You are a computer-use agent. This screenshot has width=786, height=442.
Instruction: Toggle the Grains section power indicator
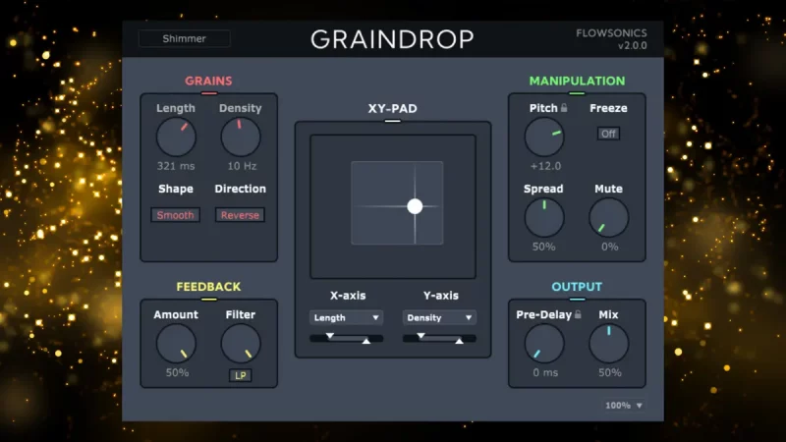click(208, 93)
